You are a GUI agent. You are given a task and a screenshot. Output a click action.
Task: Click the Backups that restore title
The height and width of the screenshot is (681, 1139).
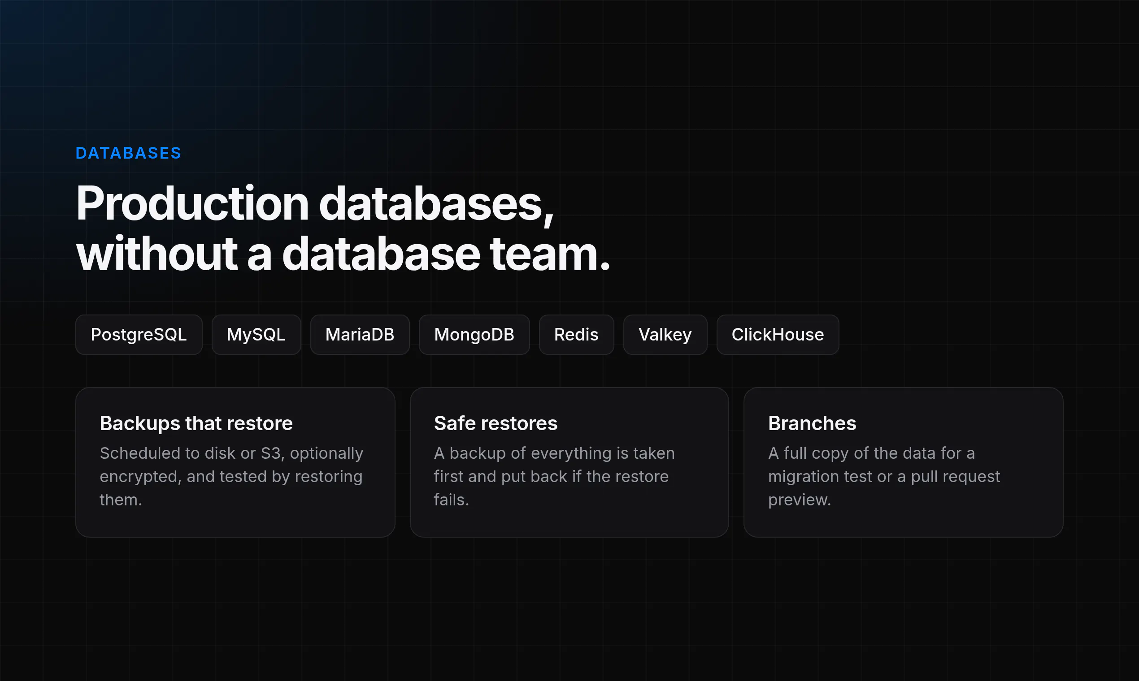pyautogui.click(x=196, y=423)
